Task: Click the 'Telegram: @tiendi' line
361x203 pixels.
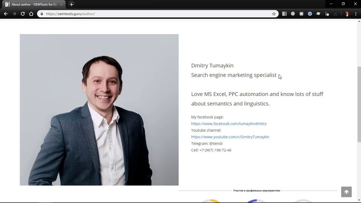Action: coord(207,144)
